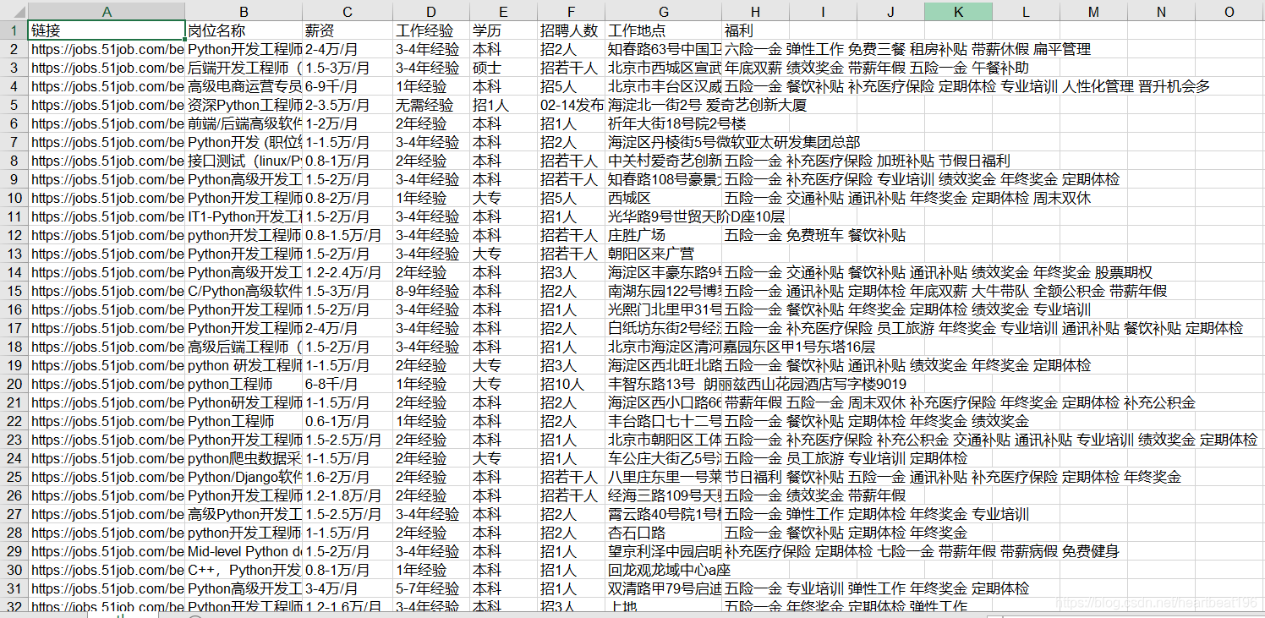Click the 51job link in row 27
1265x618 pixels.
[107, 514]
